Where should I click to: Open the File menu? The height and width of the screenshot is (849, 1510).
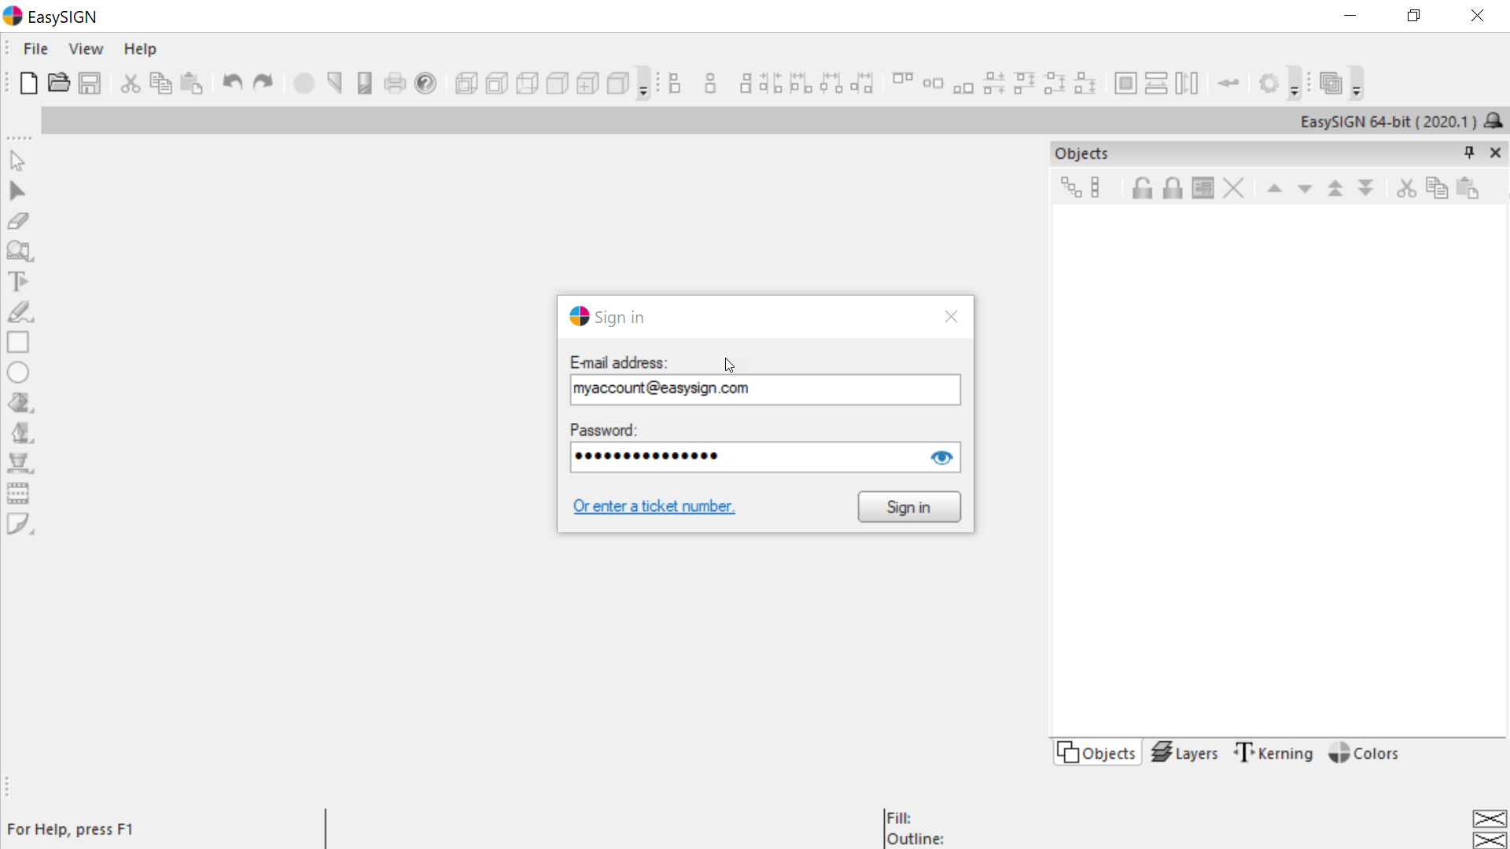click(x=35, y=49)
